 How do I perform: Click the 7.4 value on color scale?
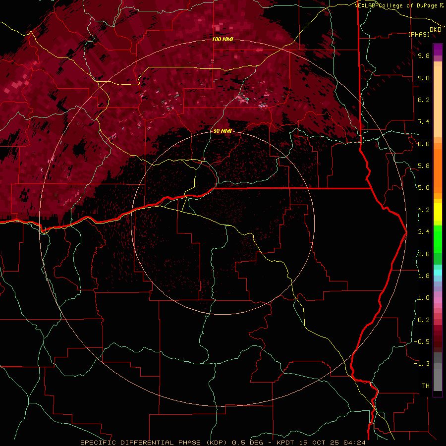point(424,122)
